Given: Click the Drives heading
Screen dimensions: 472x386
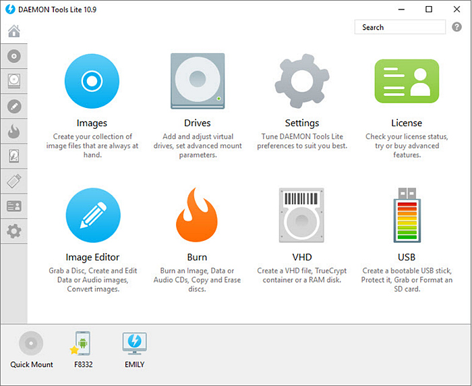Looking at the screenshot, I should 198,123.
